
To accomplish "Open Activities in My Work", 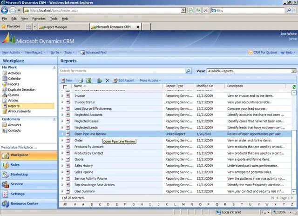I will [14, 73].
